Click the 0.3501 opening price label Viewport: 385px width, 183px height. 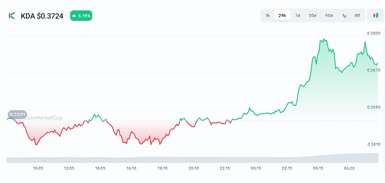coord(17,115)
